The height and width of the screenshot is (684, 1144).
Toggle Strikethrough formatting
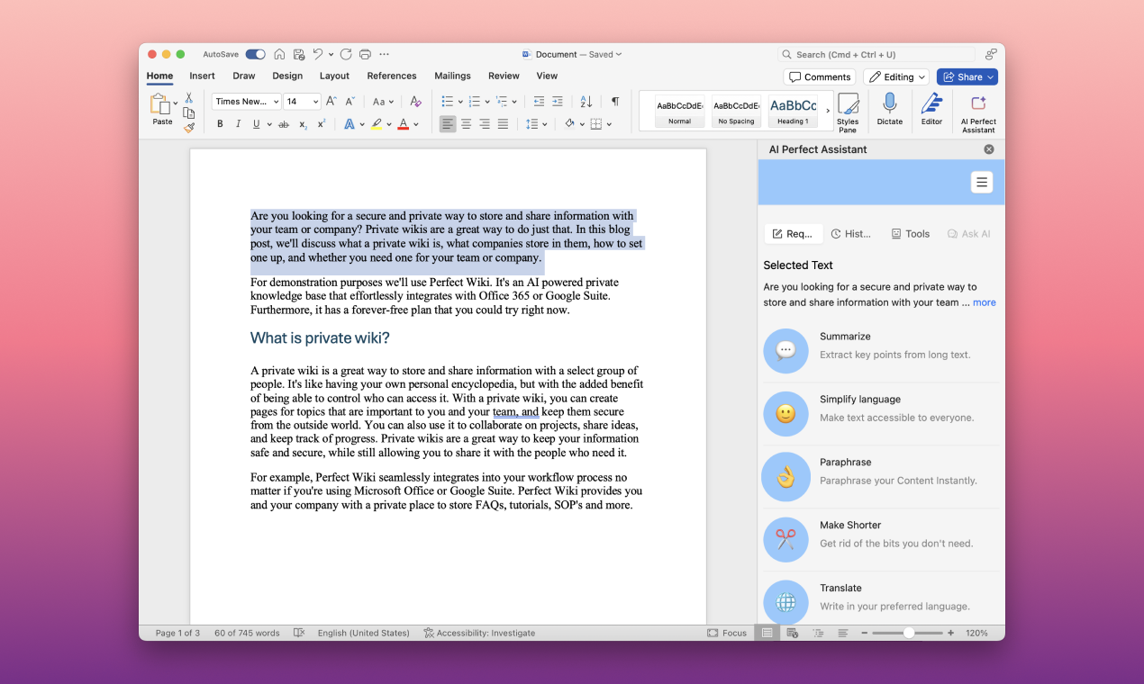point(284,124)
